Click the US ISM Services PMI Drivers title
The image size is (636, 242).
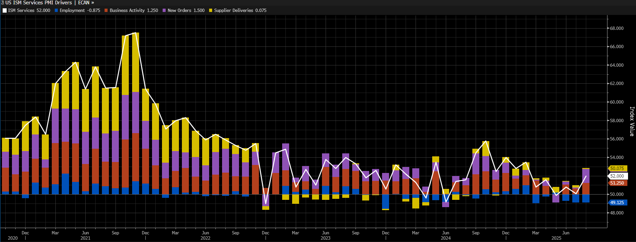pyautogui.click(x=39, y=3)
